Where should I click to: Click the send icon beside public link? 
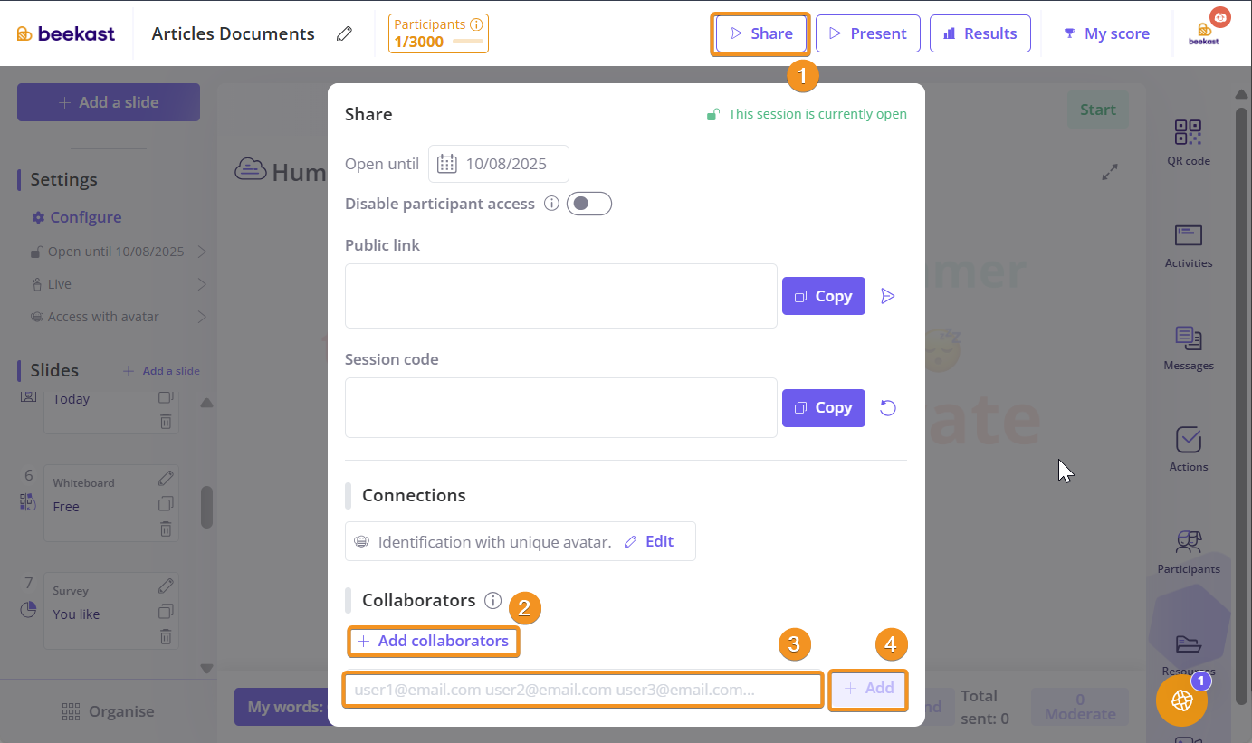(888, 296)
